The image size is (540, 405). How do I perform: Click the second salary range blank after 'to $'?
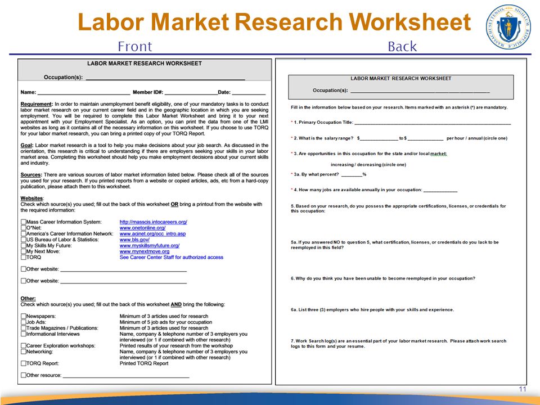(x=425, y=138)
